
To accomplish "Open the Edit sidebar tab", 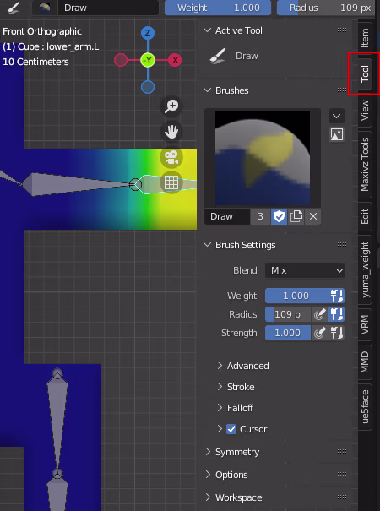I will (365, 216).
